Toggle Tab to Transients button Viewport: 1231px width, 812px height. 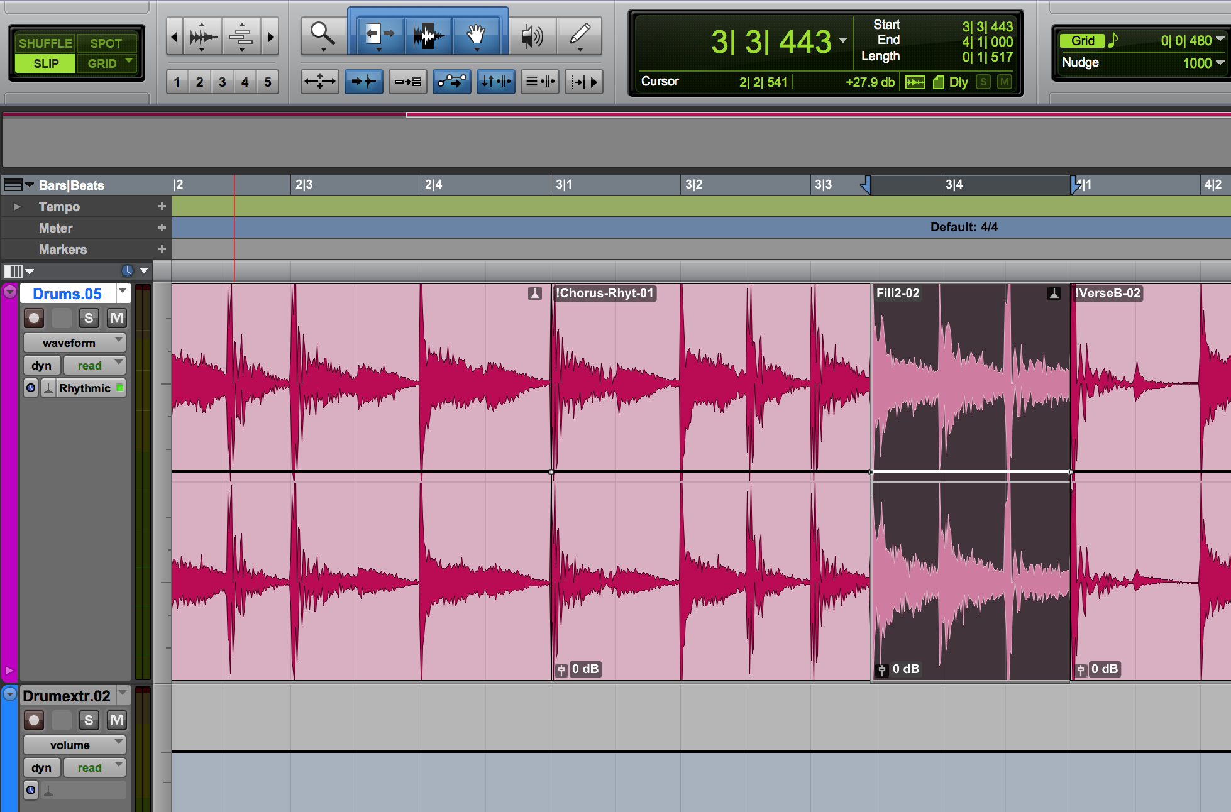363,82
